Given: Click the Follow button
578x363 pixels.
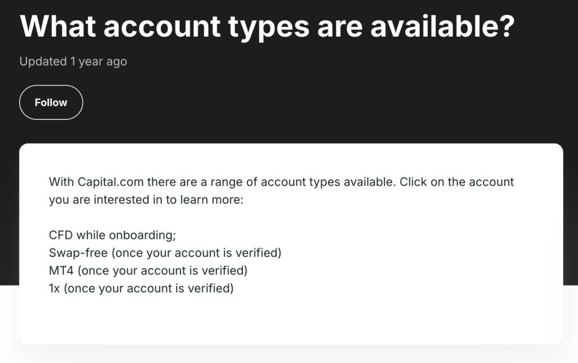Looking at the screenshot, I should pos(51,103).
